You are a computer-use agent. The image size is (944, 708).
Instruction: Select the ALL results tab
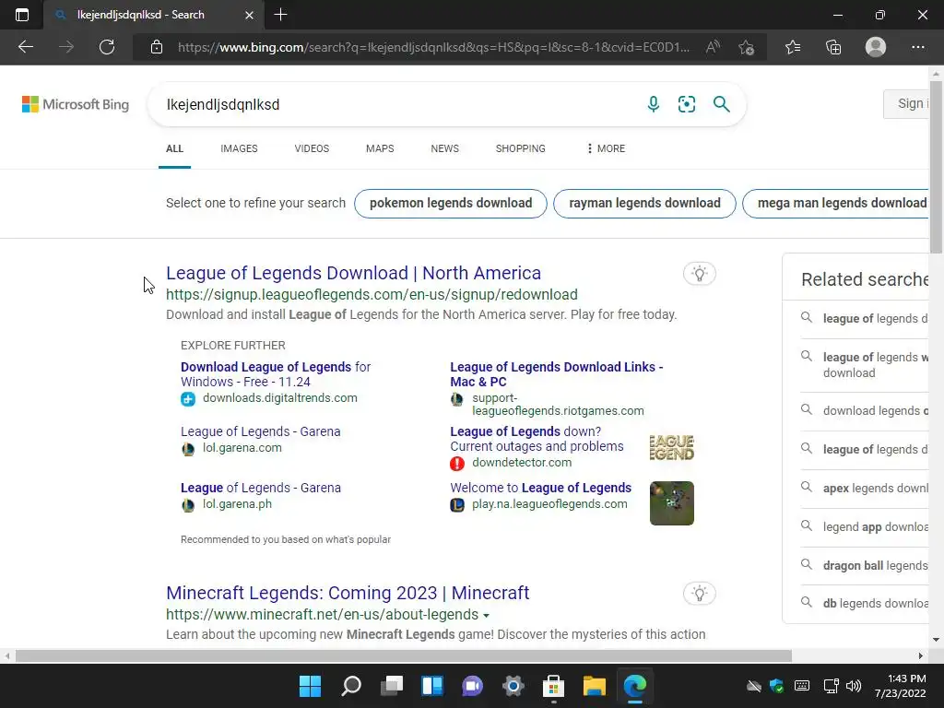(174, 148)
